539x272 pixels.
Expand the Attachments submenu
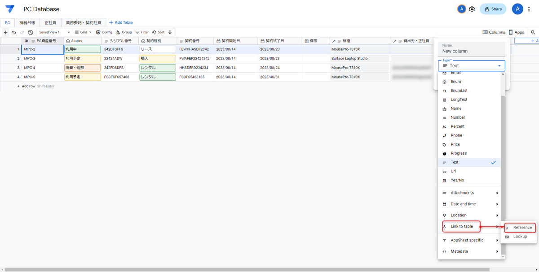(x=470, y=193)
